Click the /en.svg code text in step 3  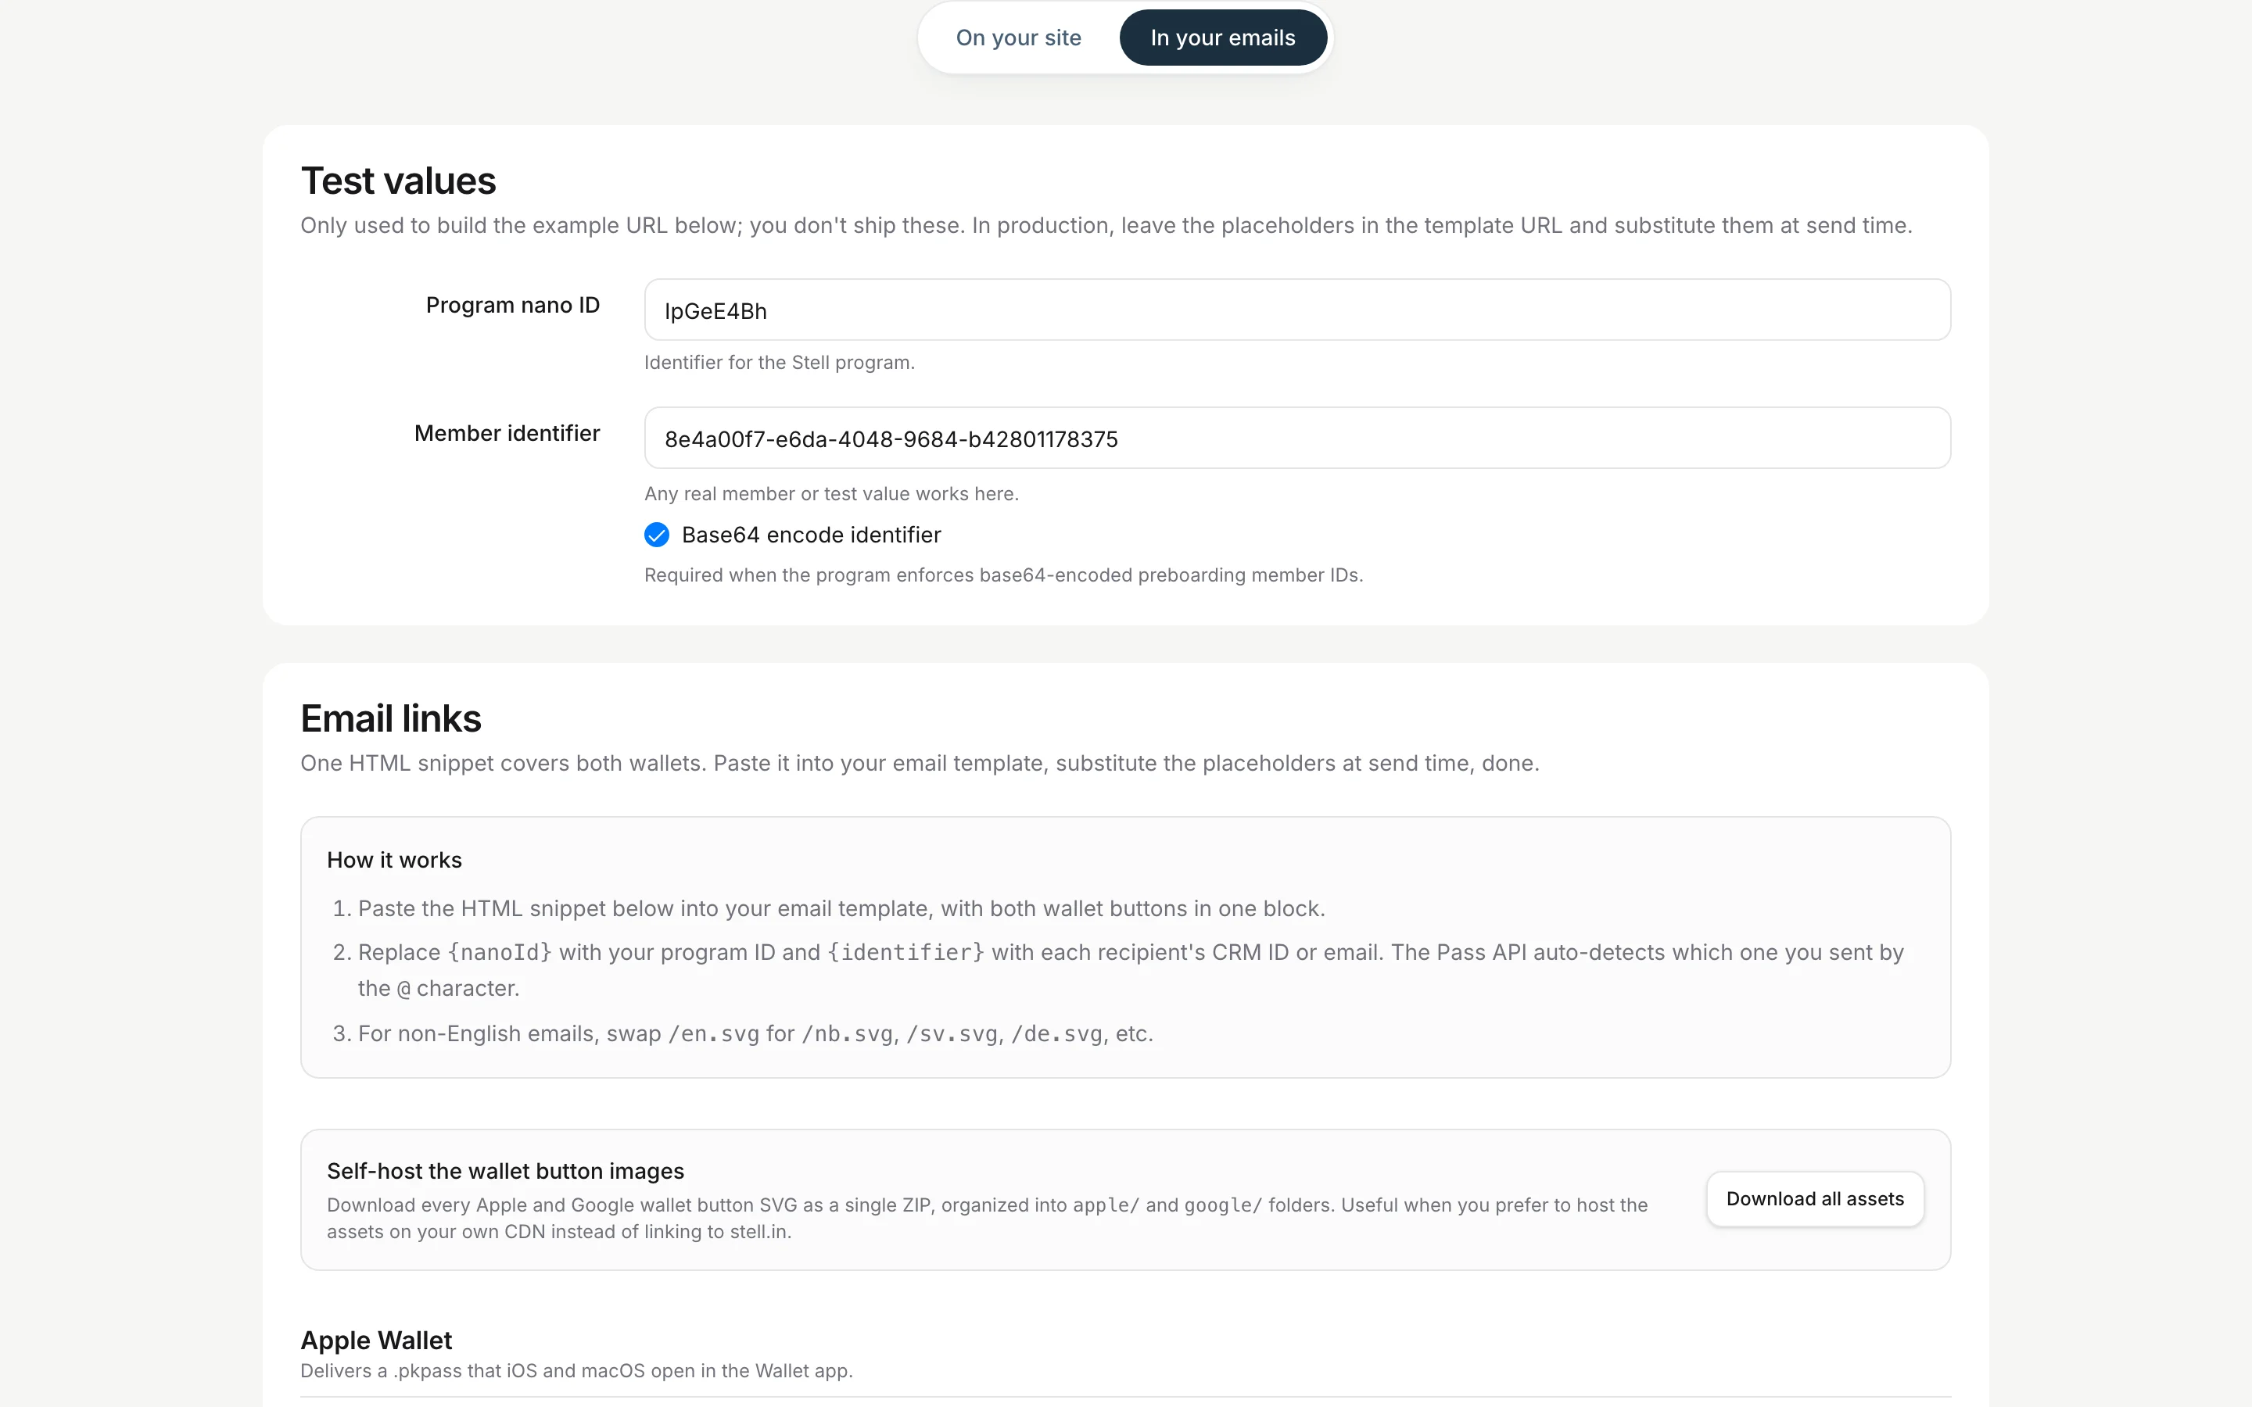click(x=714, y=1034)
